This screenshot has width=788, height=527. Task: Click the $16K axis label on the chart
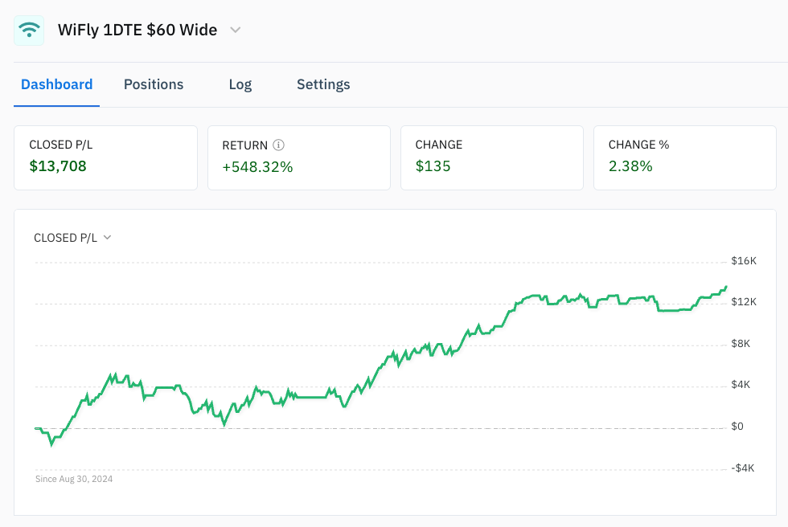742,260
